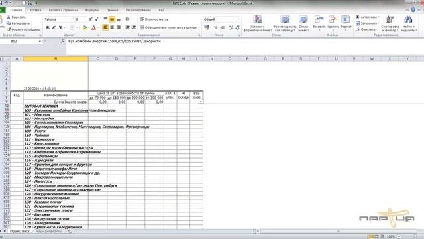
Task: Decrease font size with the small A
Action: tap(97, 19)
